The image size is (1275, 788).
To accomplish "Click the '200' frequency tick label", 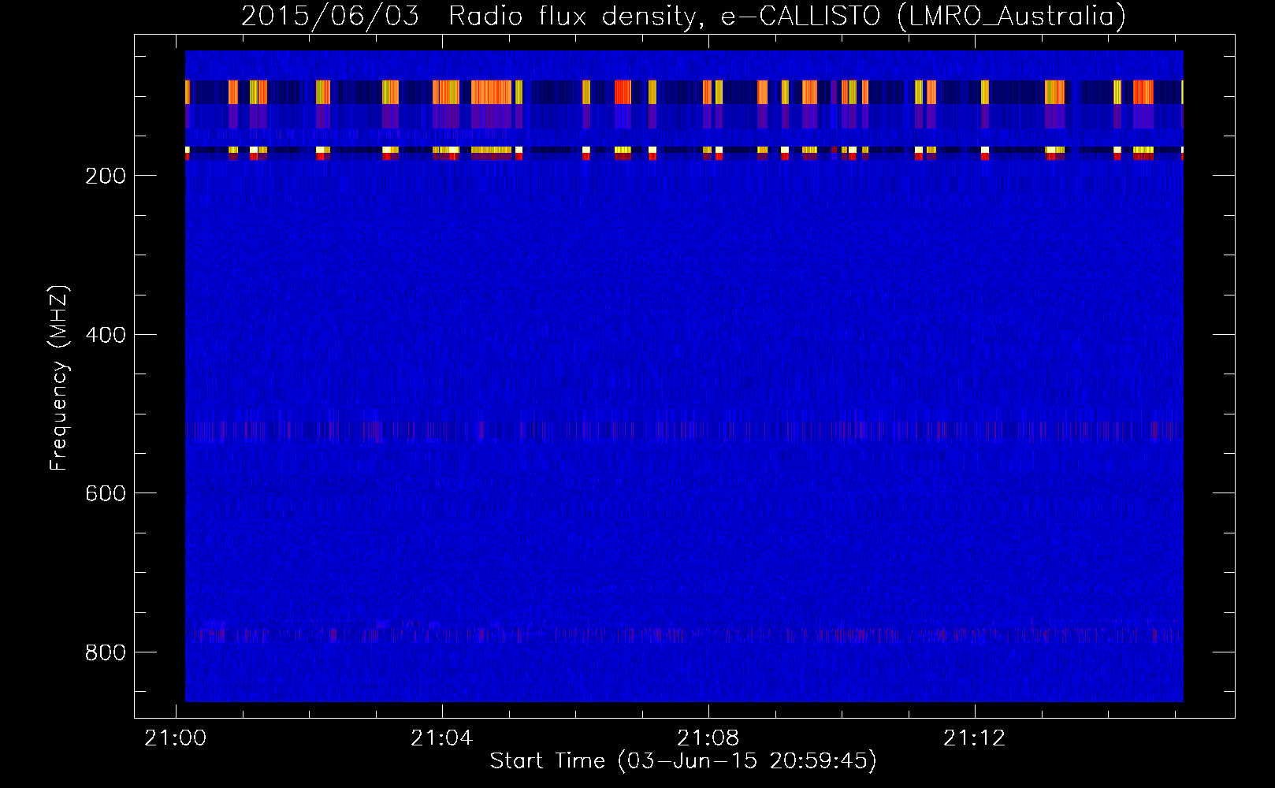I will click(106, 176).
